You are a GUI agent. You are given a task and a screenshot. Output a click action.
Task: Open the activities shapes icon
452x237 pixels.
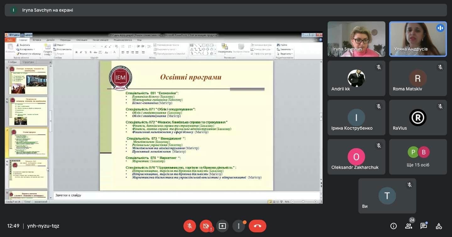click(439, 226)
